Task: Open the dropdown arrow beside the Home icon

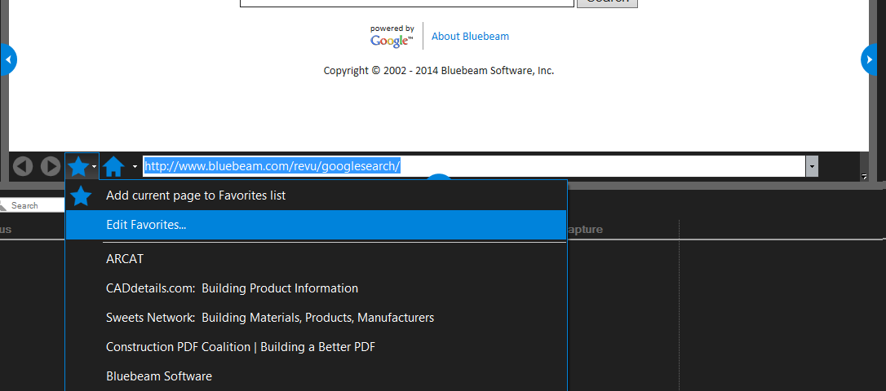Action: click(x=135, y=166)
